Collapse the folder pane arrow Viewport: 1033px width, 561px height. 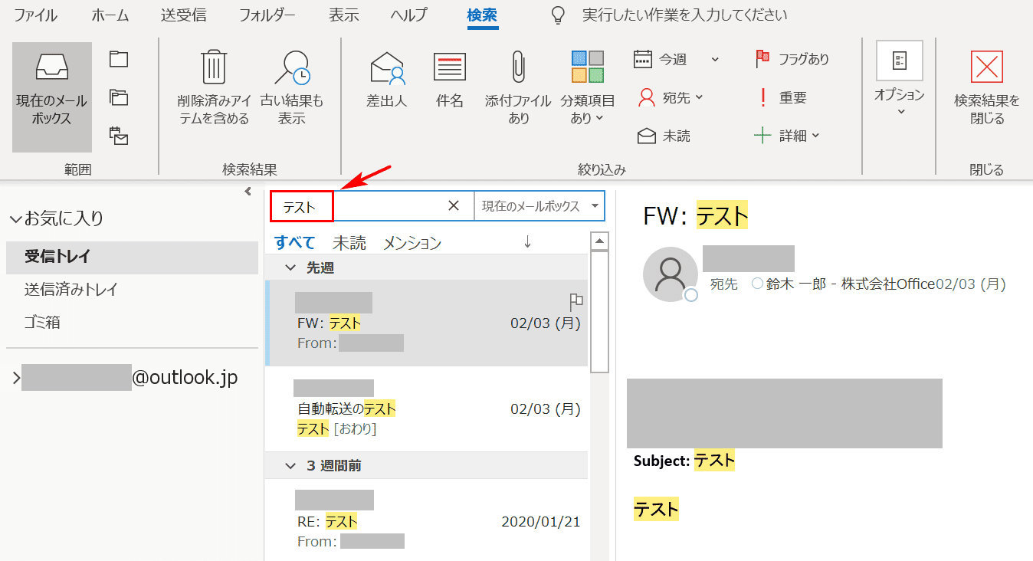point(248,192)
